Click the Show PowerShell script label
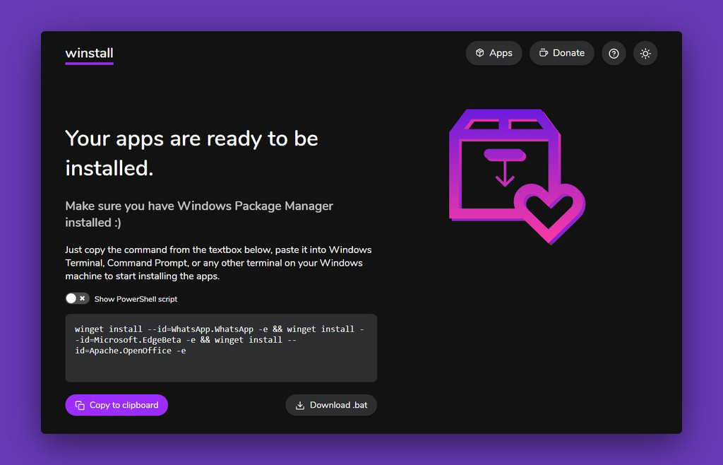 (136, 298)
